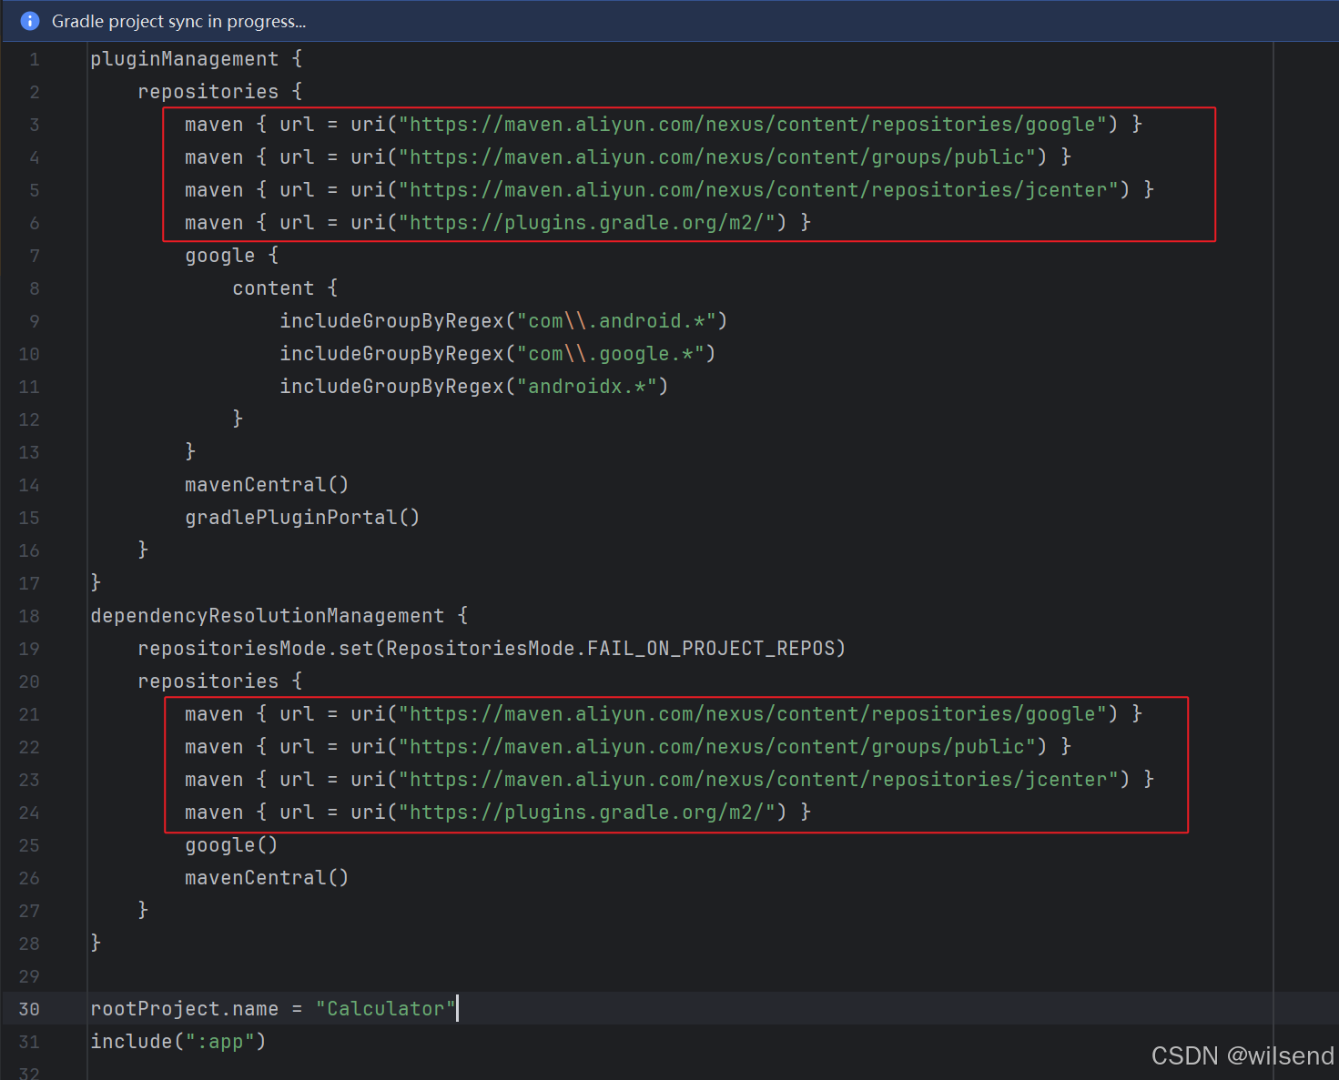The width and height of the screenshot is (1339, 1080).
Task: Click the repositories keyword on line 20
Action: [x=207, y=681]
